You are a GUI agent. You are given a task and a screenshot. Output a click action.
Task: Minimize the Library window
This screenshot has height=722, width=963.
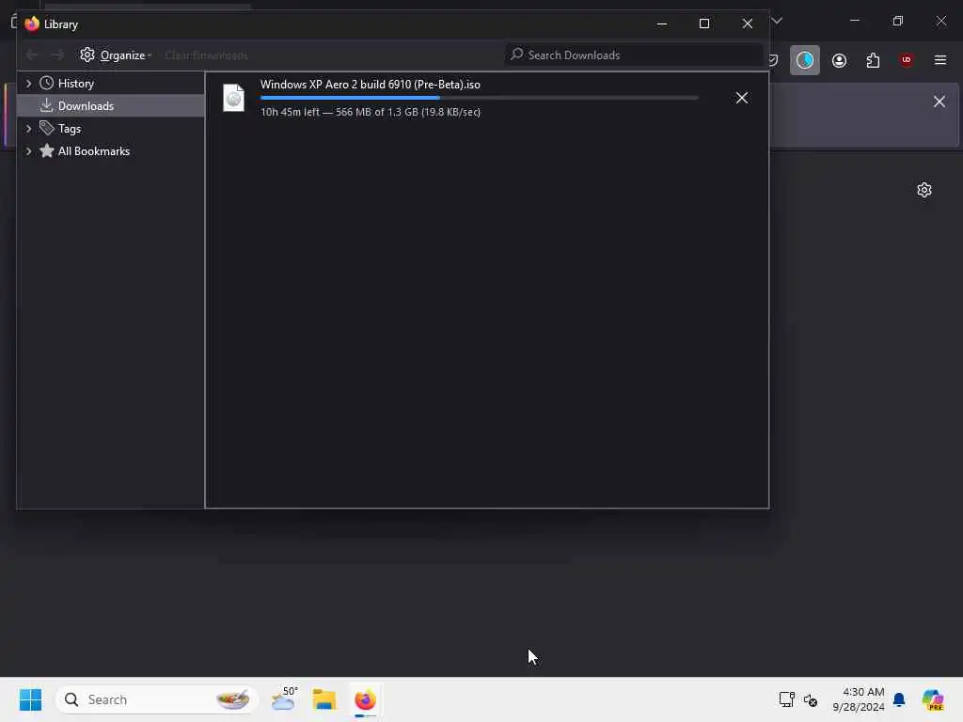pyautogui.click(x=662, y=24)
